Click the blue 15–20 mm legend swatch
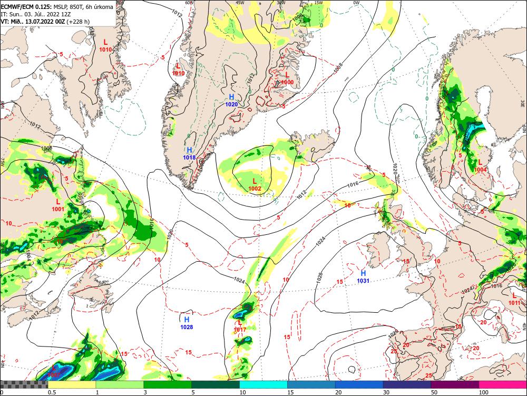This screenshot has height=396, width=527. [311, 384]
